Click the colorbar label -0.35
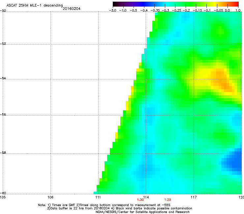This screenshot has height=214, width=244. 155,11
